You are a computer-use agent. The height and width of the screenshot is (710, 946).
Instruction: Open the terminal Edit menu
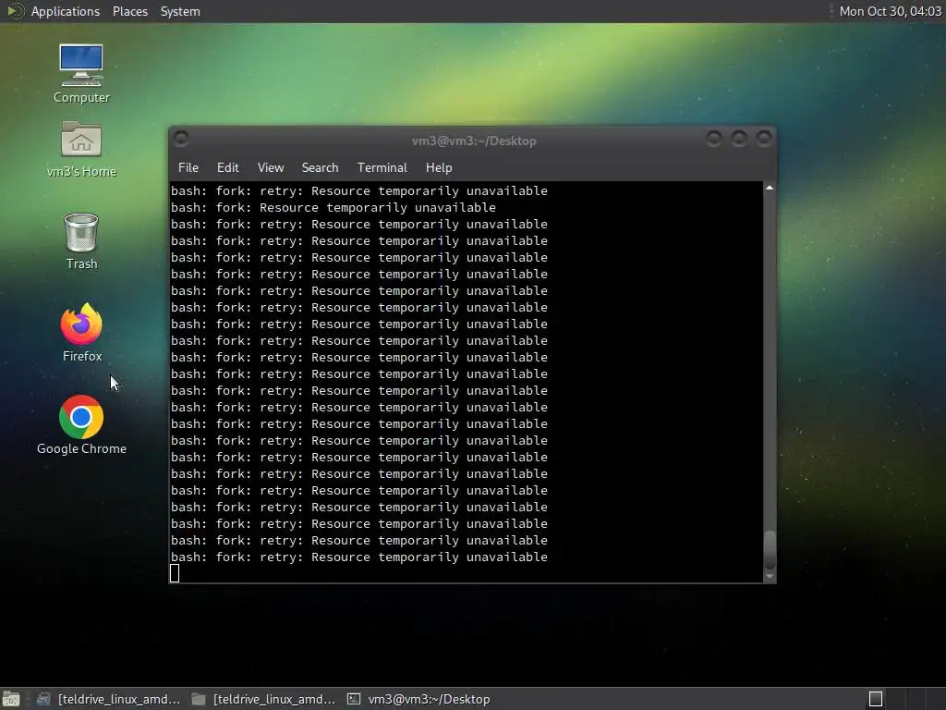(227, 168)
